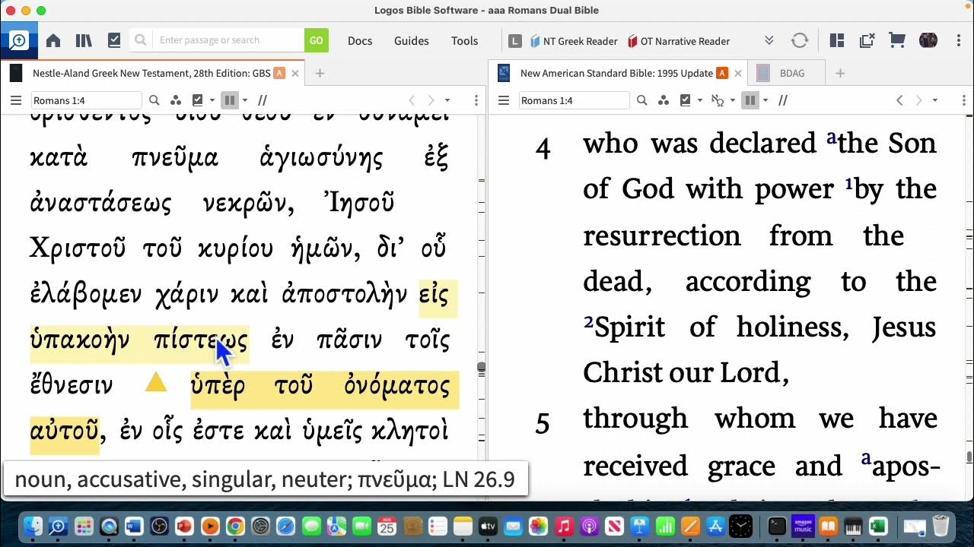Click the NASB panel Romans 1:4 reference box
The width and height of the screenshot is (974, 547).
coord(574,100)
